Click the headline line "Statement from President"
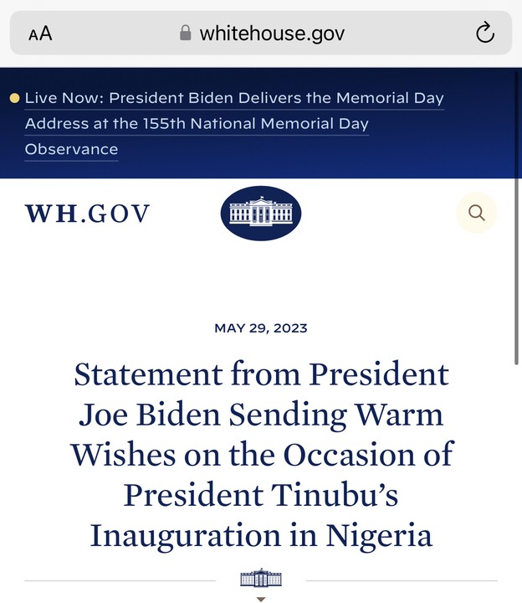The height and width of the screenshot is (603, 522). pyautogui.click(x=260, y=374)
